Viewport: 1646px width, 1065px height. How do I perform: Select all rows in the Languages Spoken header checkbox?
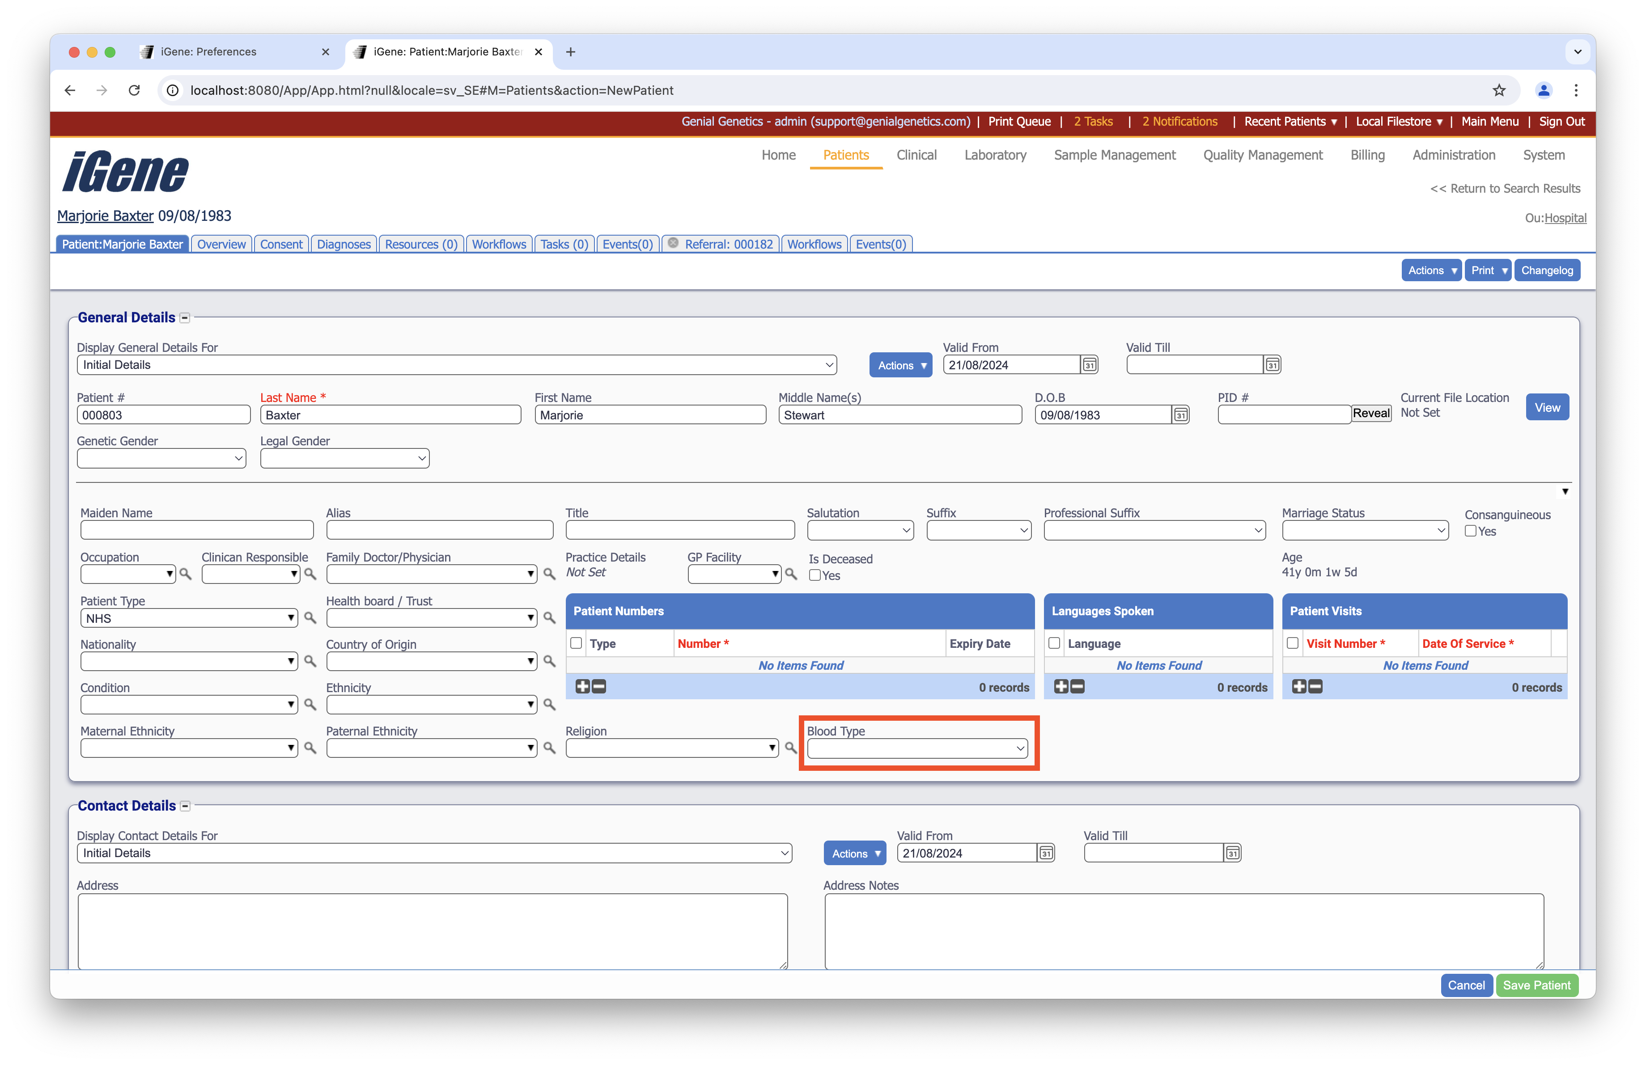pyautogui.click(x=1054, y=643)
